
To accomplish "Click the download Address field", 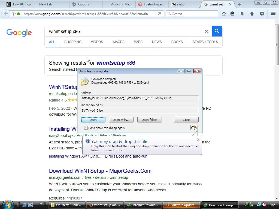I will [x=140, y=98].
